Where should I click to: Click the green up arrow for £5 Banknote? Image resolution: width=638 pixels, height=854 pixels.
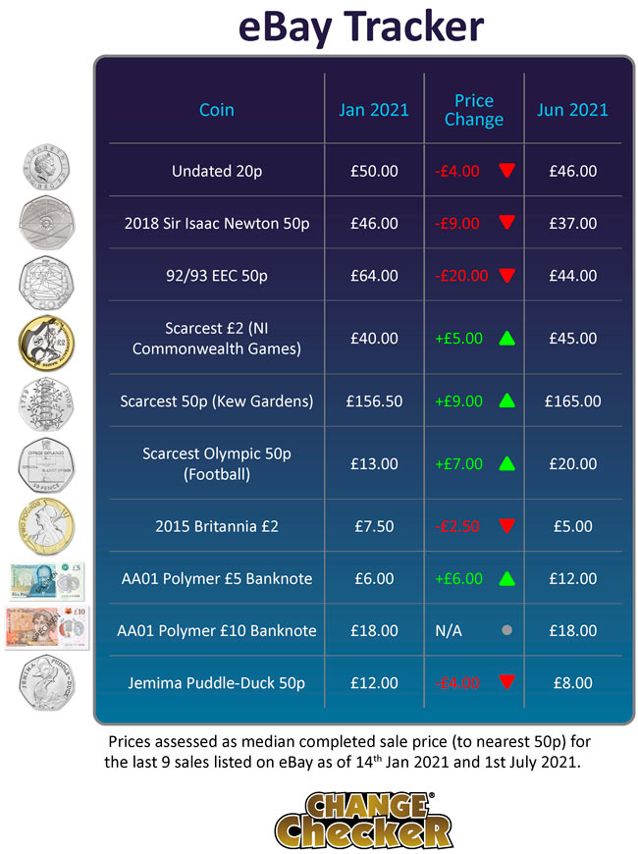pos(506,578)
